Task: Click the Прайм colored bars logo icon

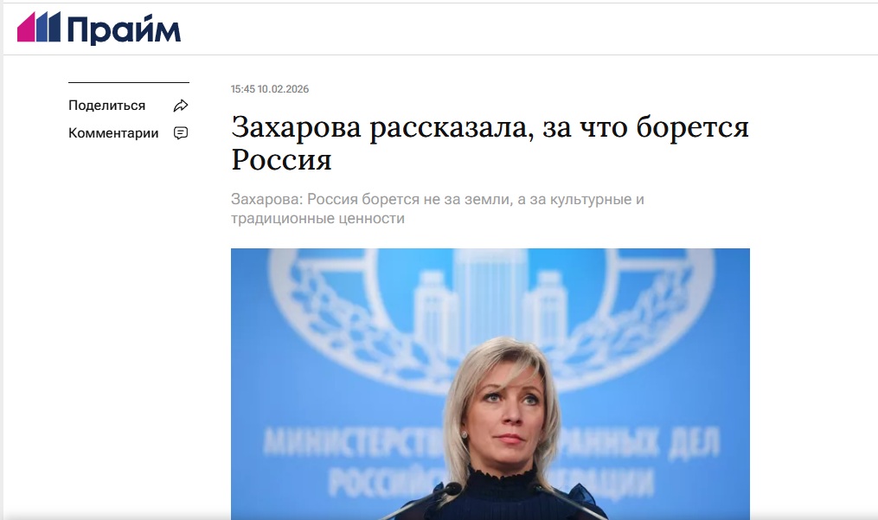Action: [39, 27]
